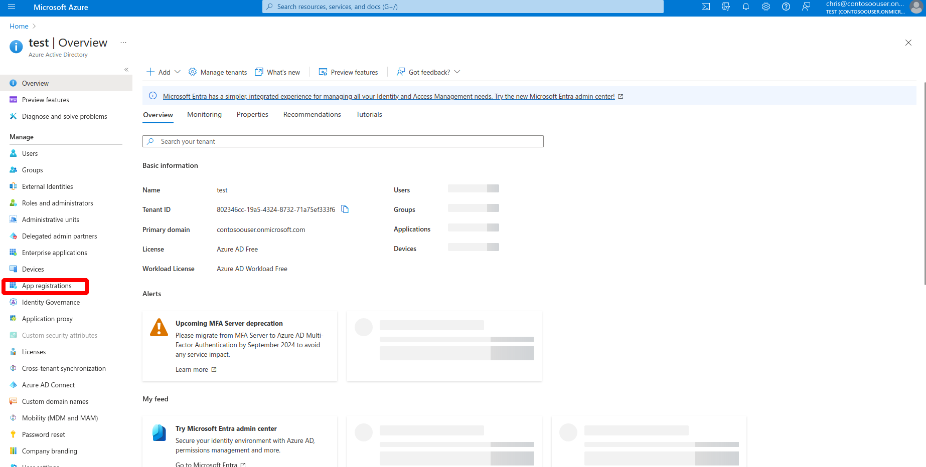
Task: Open the help question mark icon
Action: tap(786, 7)
